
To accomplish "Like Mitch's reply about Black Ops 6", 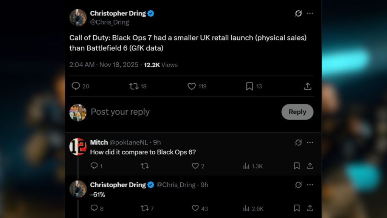I will click(195, 166).
